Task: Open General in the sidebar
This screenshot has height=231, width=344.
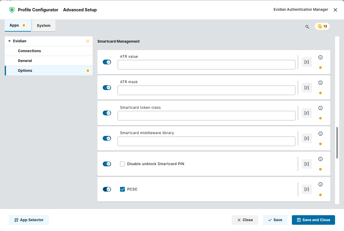Action: pyautogui.click(x=49, y=61)
